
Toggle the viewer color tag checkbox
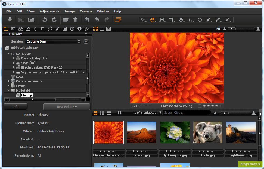(200, 106)
